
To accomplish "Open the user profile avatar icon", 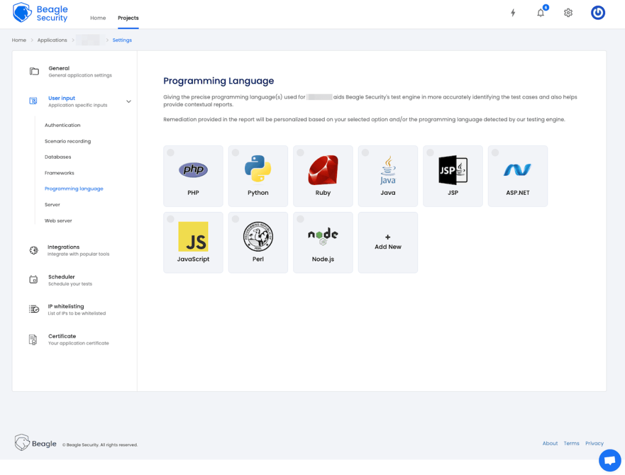I will [598, 13].
